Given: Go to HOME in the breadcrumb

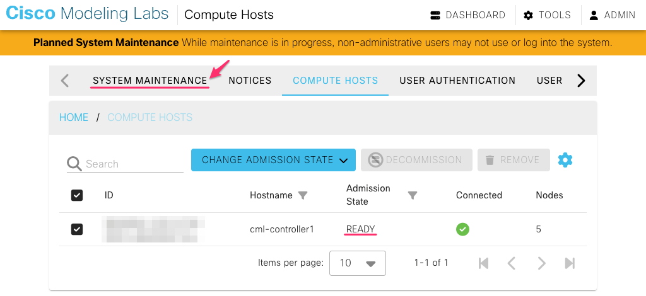Looking at the screenshot, I should [74, 118].
